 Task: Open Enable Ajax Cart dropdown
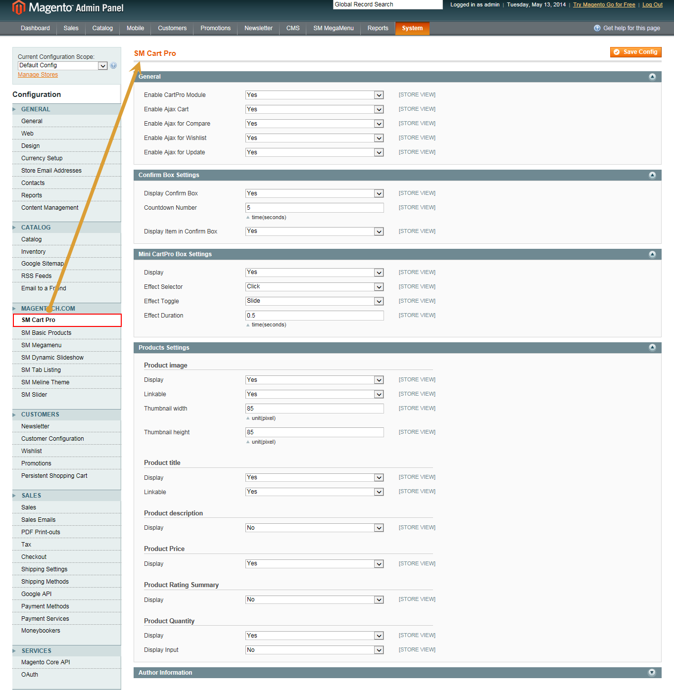[315, 109]
